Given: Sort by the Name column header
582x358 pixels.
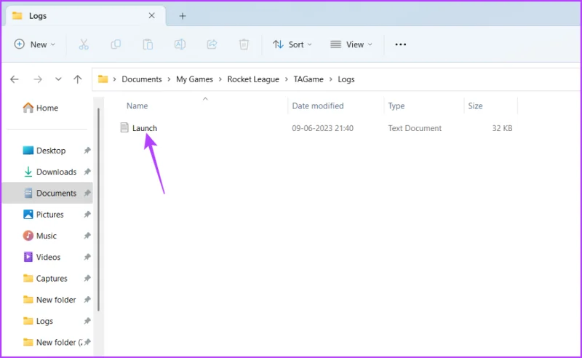Looking at the screenshot, I should tap(137, 106).
